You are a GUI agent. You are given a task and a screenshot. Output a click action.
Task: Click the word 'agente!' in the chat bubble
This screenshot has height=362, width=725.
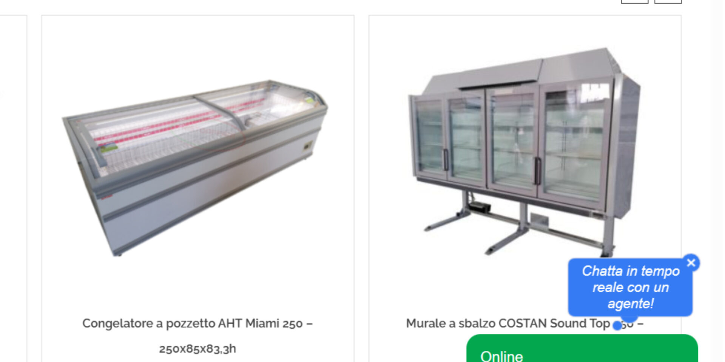(x=631, y=304)
